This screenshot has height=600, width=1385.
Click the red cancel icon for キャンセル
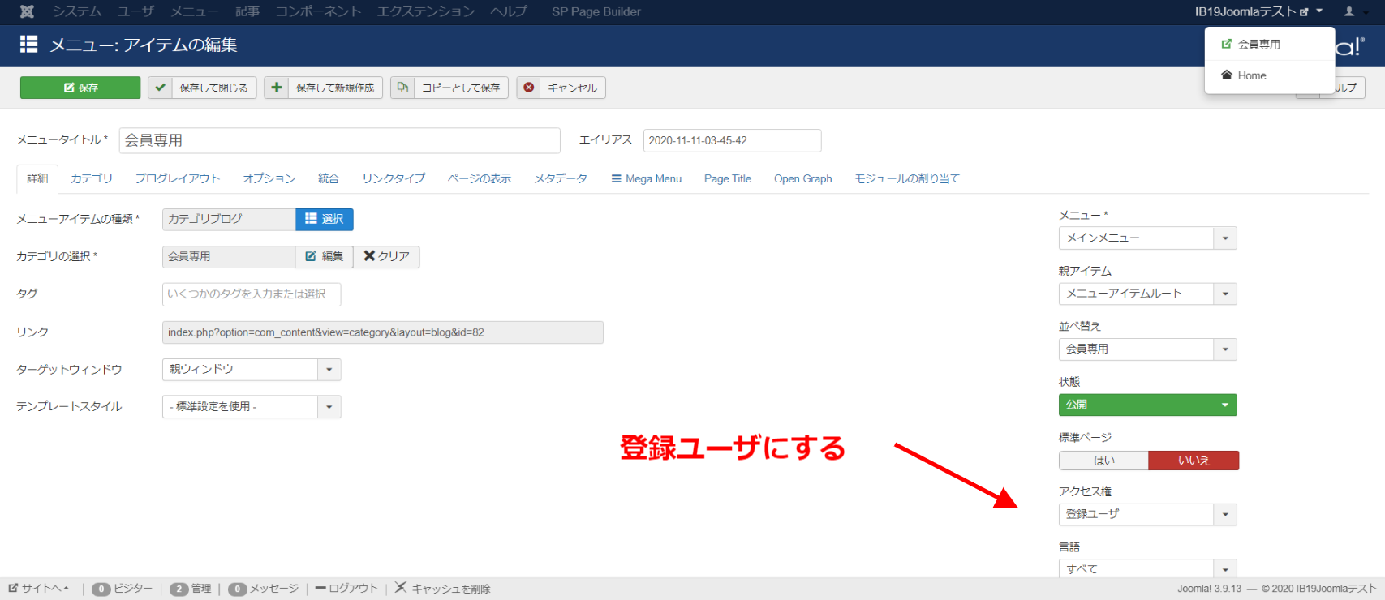coord(529,88)
